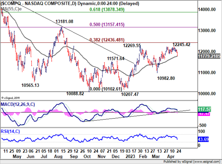Viewport: 222px width, 164px height.
Task: Click the $COMPQ NASDAQ COMPOSITE chart title
Action: click(70, 3)
